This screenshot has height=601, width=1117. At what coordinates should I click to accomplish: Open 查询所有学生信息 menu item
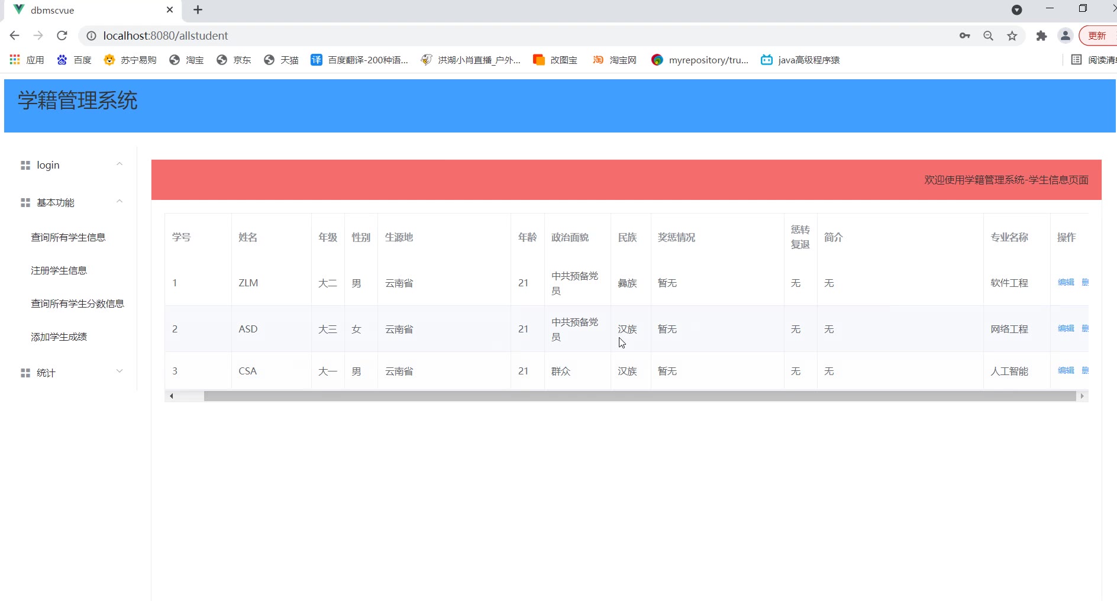click(x=68, y=237)
